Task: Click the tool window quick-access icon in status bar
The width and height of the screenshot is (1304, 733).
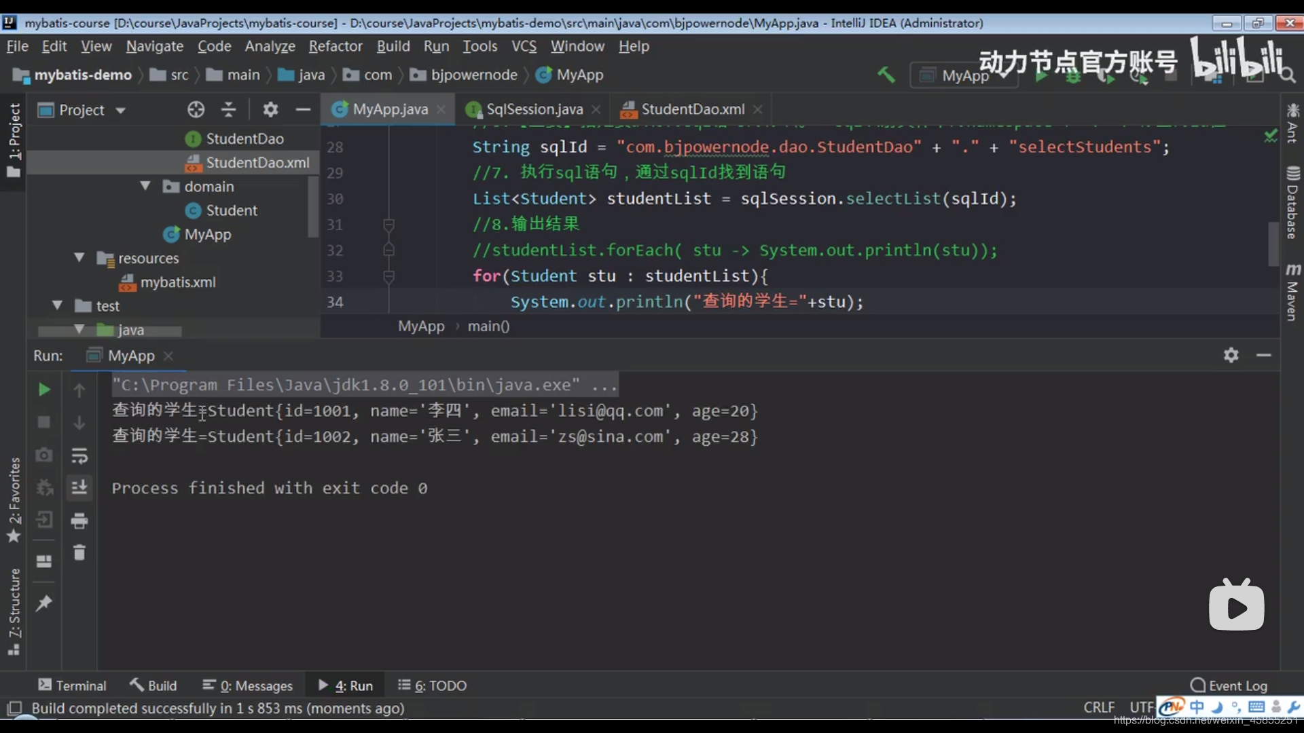Action: click(x=14, y=708)
